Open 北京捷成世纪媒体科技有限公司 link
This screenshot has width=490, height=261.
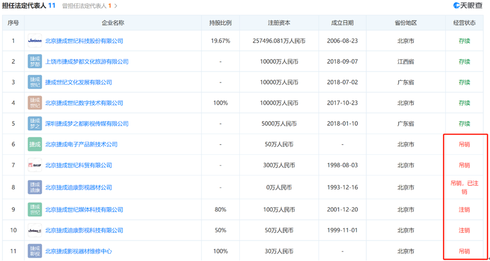point(84,209)
